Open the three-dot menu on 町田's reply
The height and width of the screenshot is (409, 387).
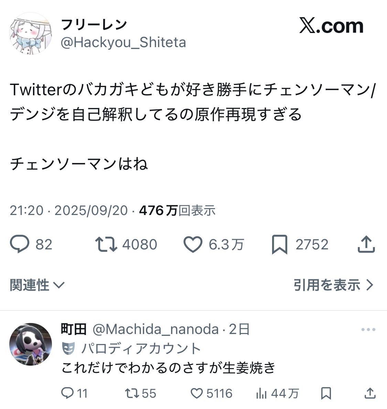[x=368, y=330]
